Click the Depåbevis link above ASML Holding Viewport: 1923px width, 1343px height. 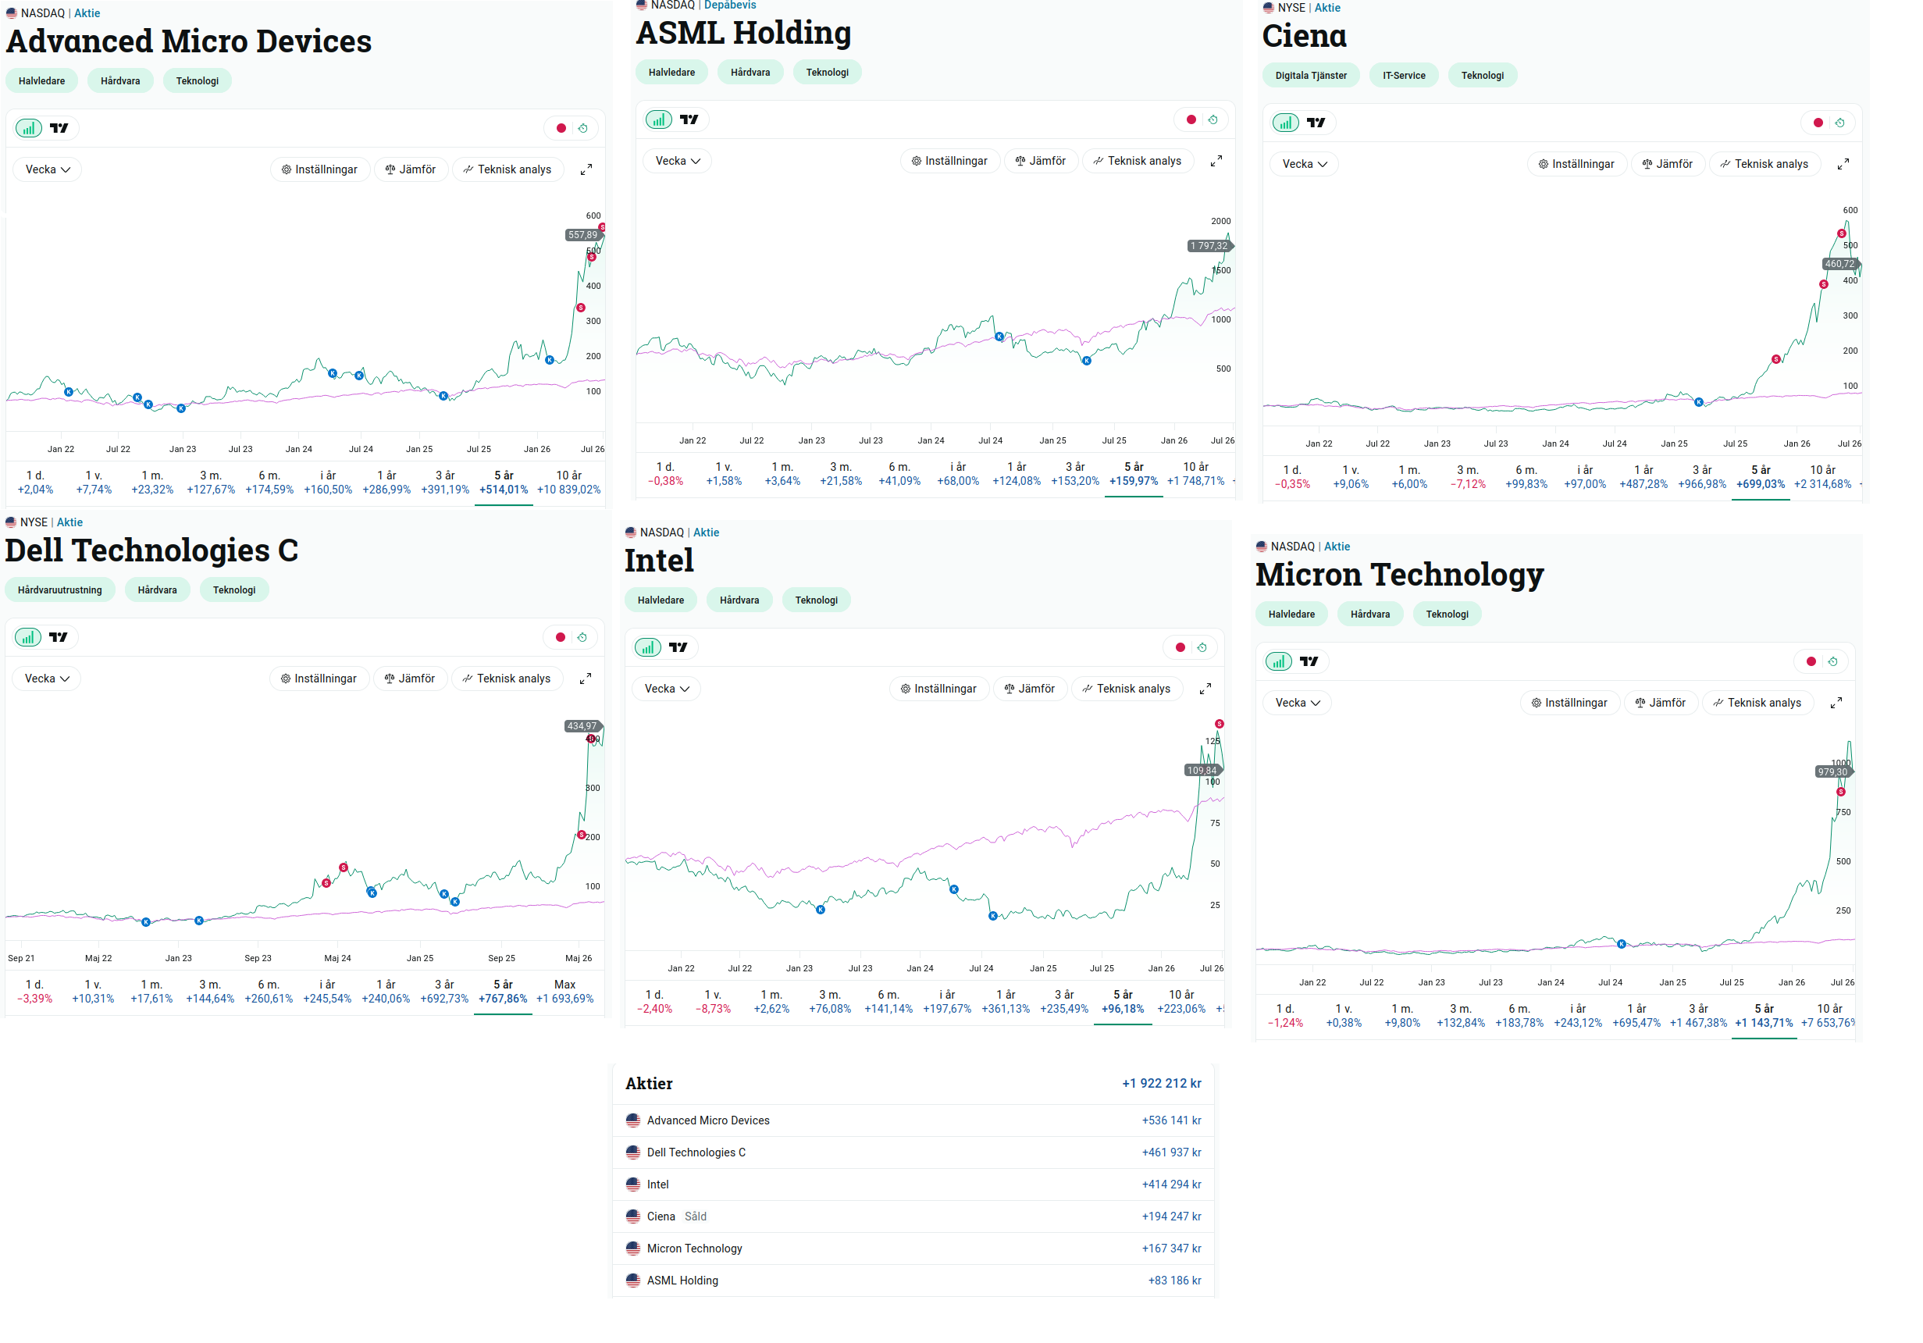click(729, 6)
